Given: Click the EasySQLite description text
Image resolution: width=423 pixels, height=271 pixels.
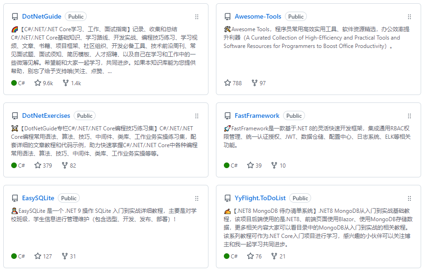Looking at the screenshot, I should 104,215.
